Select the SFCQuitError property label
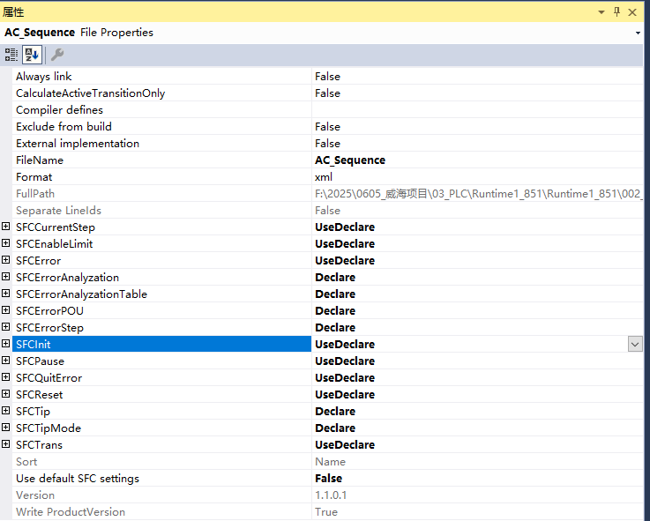Viewport: 650px width, 521px height. 49,378
